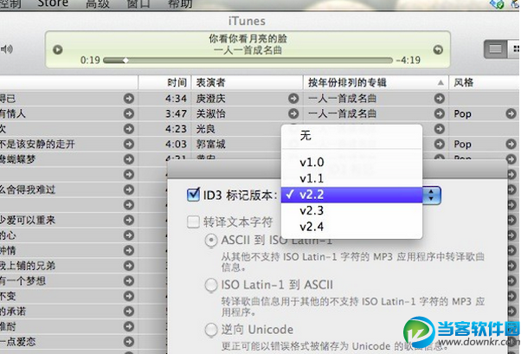Click arrow icon beside 有一个梦想 title

click(x=129, y=281)
